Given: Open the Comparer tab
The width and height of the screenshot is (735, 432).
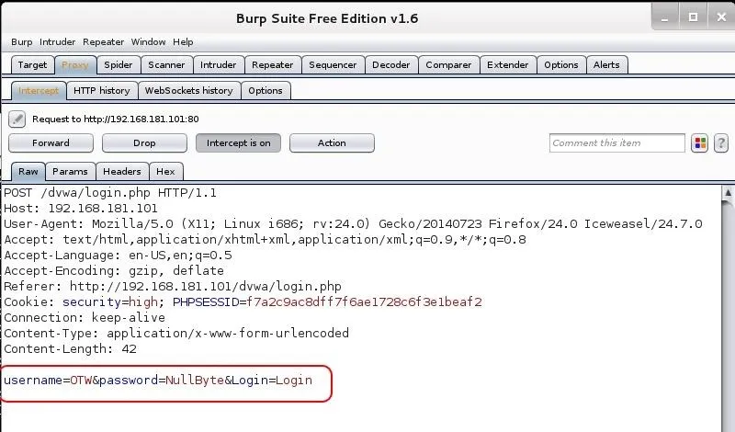Looking at the screenshot, I should pos(448,65).
